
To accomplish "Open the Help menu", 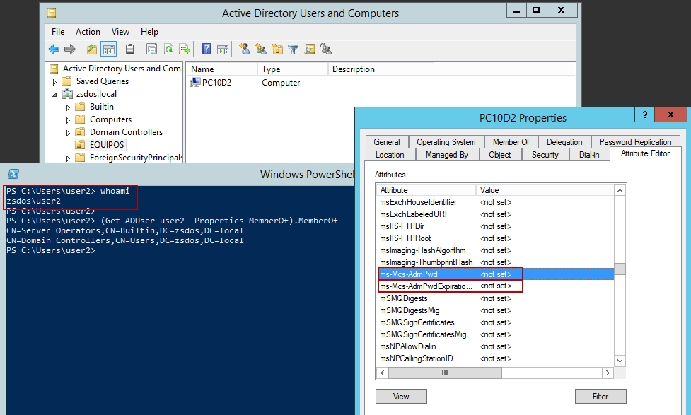I will click(x=149, y=32).
